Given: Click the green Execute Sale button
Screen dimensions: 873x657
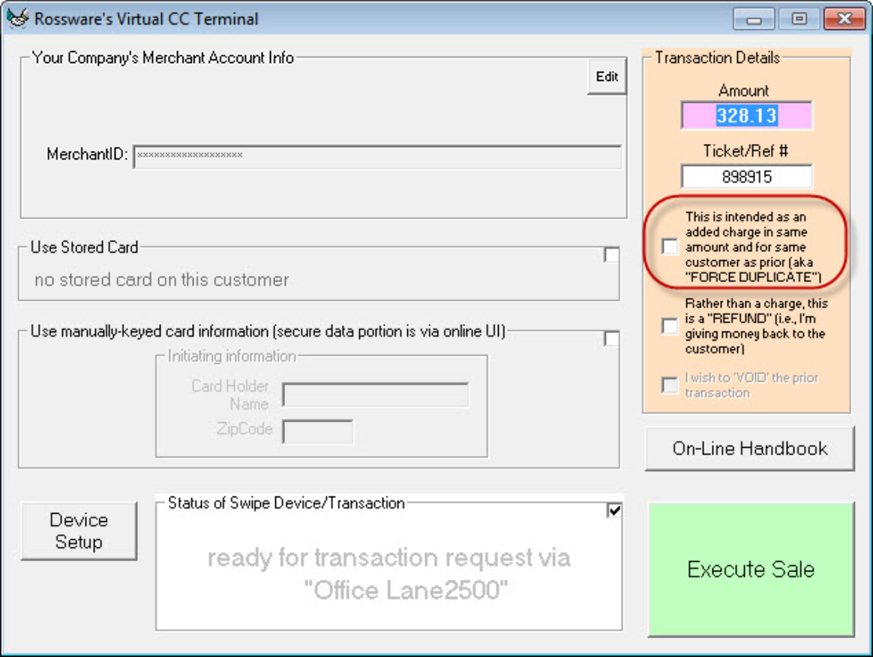Looking at the screenshot, I should click(x=751, y=569).
